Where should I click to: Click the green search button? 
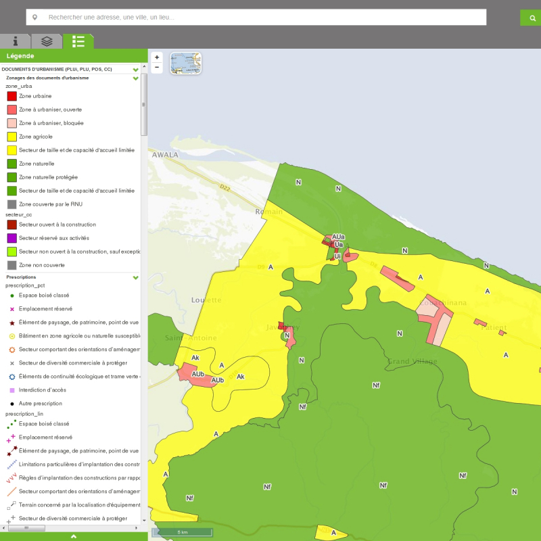point(531,18)
